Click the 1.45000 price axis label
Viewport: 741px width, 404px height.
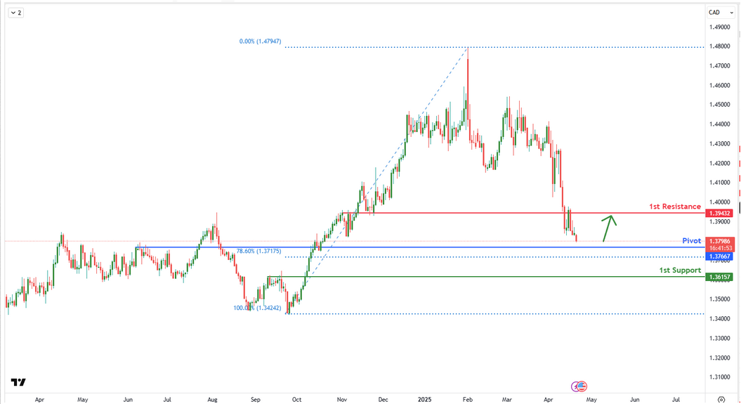[719, 105]
